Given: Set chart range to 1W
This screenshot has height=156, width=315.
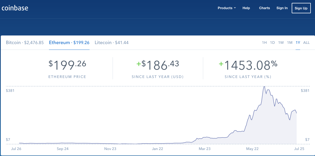Looking at the screenshot, I should [x=281, y=43].
